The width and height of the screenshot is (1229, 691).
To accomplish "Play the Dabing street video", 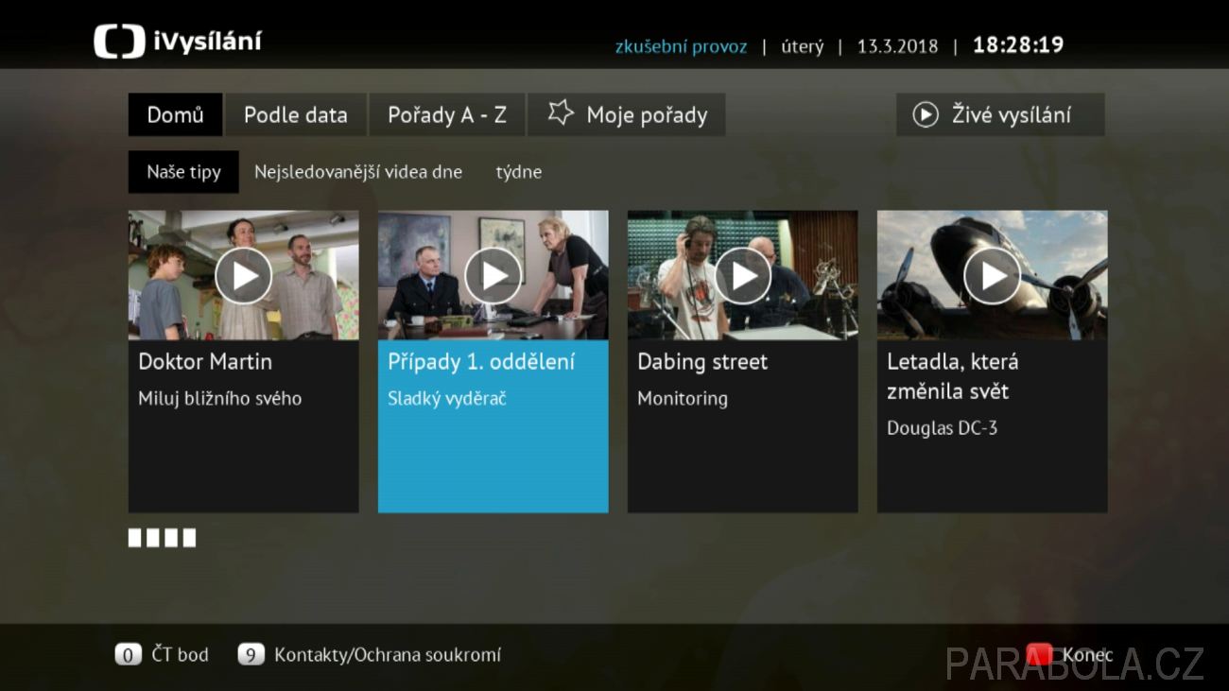I will tap(742, 275).
